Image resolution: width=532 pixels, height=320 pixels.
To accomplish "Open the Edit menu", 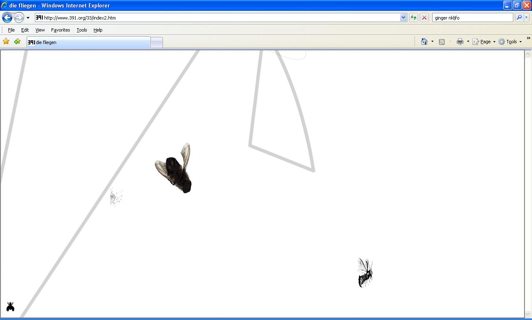I will point(25,30).
